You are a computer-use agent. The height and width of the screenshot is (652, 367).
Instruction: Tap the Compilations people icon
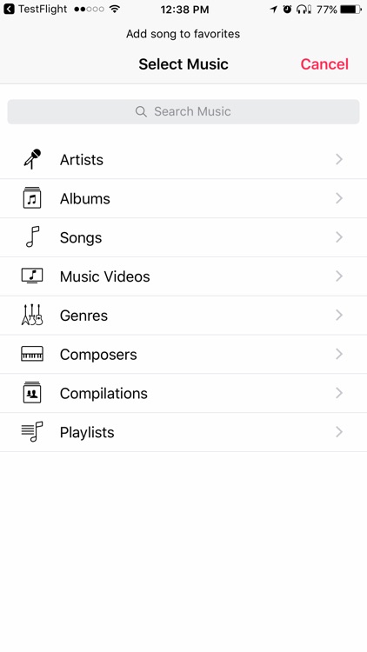coord(32,393)
